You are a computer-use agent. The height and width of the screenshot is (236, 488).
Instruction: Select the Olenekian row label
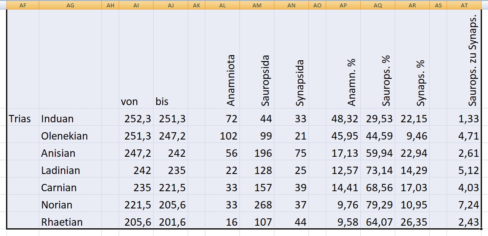(64, 136)
